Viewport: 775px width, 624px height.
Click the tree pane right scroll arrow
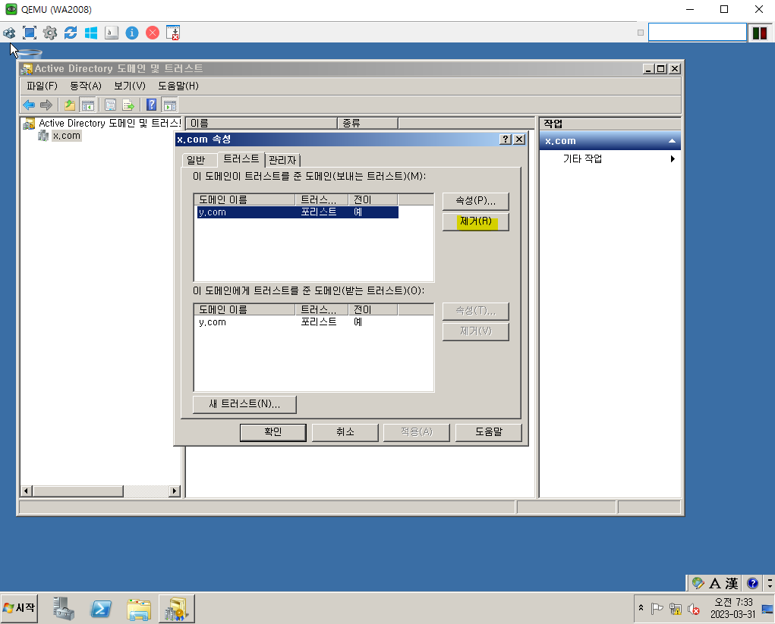pos(174,491)
